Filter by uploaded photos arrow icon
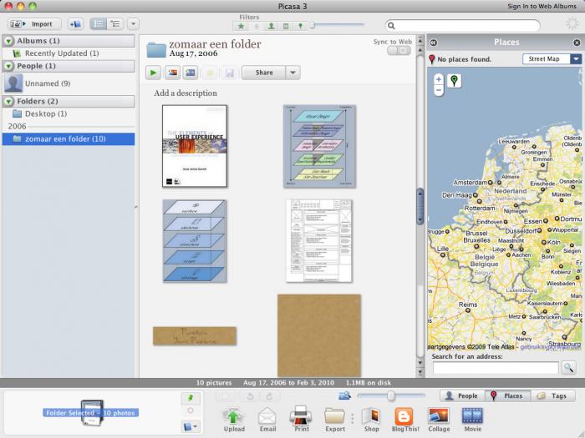The image size is (585, 438). click(257, 26)
